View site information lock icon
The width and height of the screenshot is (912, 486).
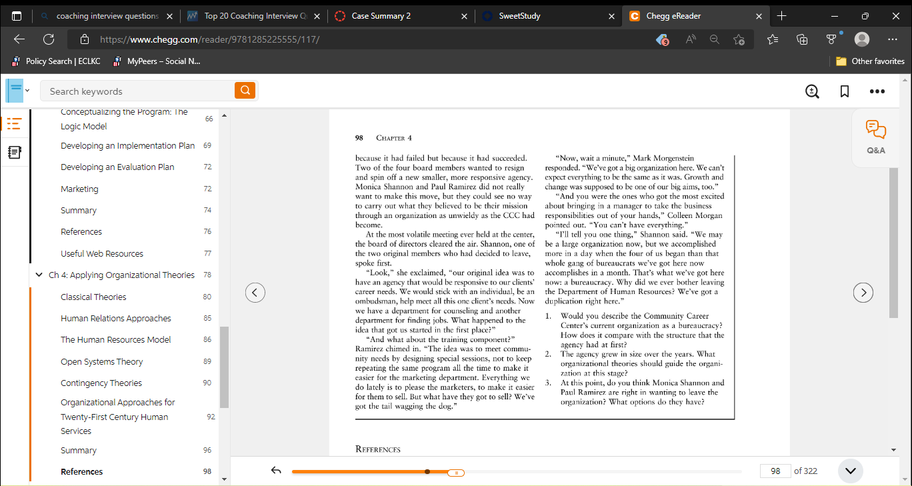(x=84, y=39)
